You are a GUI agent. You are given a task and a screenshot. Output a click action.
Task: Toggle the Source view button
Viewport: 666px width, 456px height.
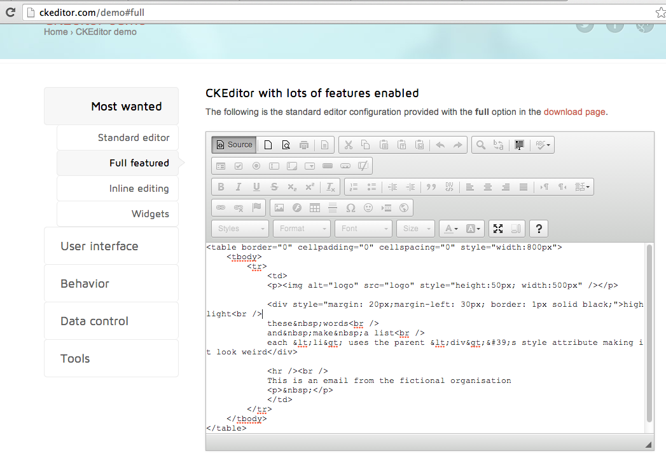click(x=234, y=145)
